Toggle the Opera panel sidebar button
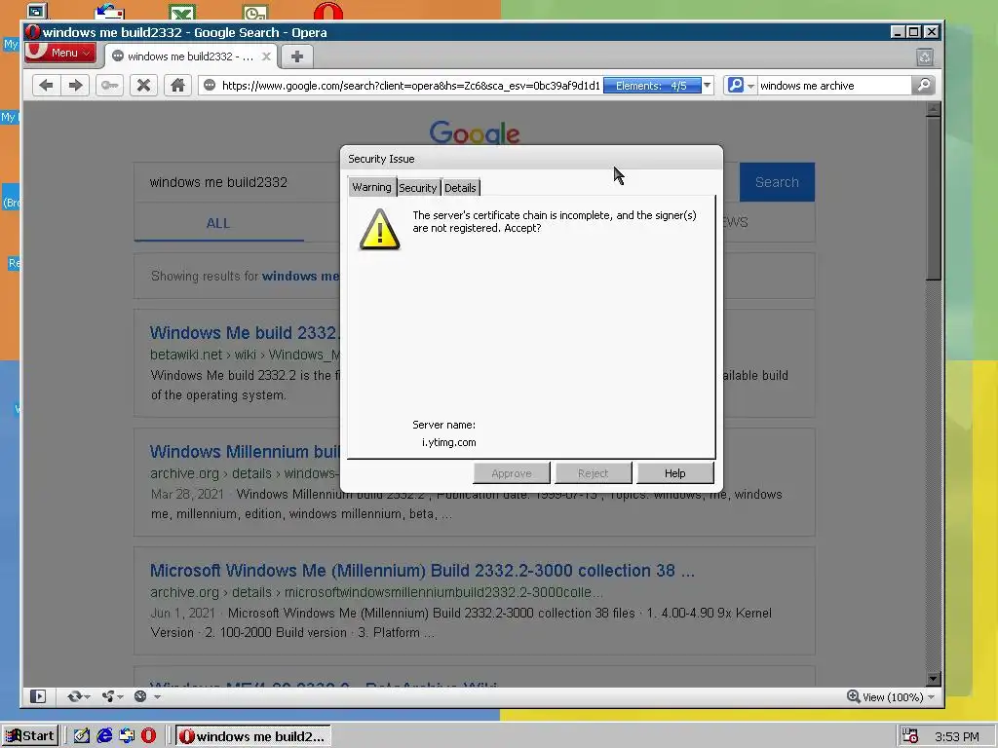 tap(38, 696)
